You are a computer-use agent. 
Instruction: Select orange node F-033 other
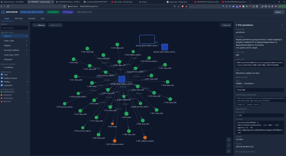click(x=112, y=124)
